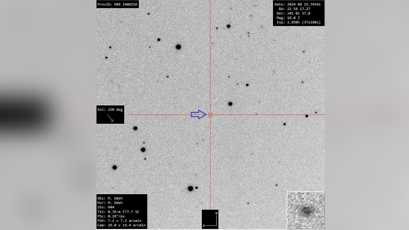Viewport: 409px width, 230px height.
Task: Click the Exp: 1.850h (37x180s) line
Action: 300,24
